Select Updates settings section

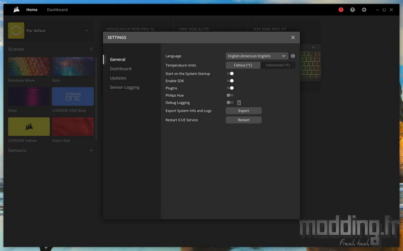pos(118,78)
